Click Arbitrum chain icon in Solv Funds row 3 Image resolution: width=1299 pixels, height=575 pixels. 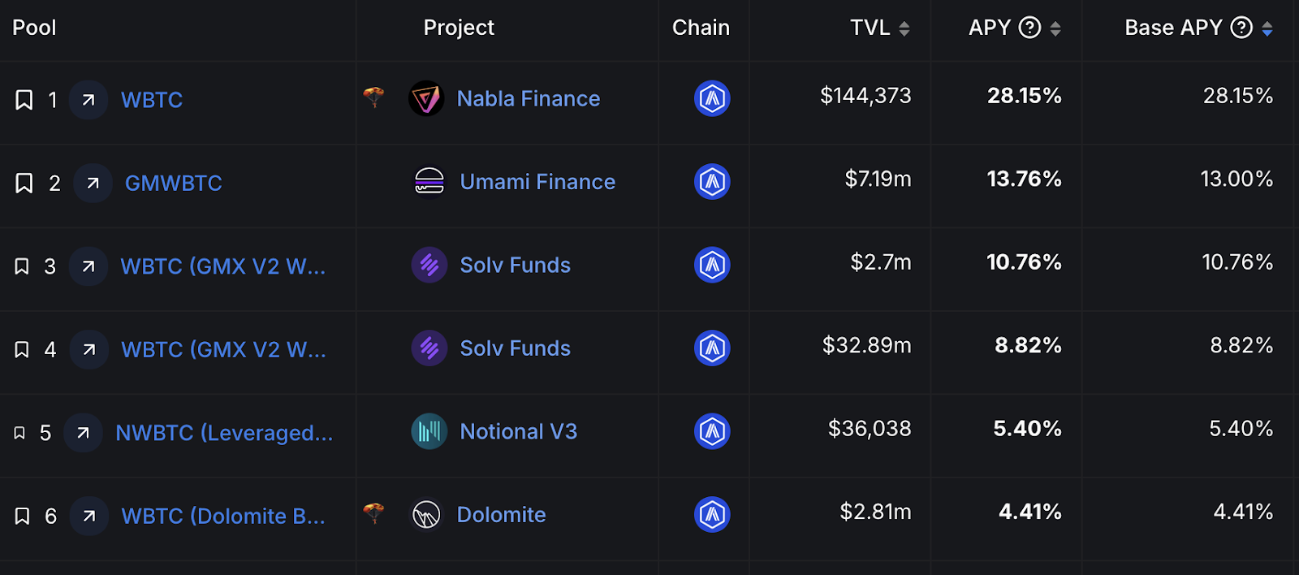click(712, 265)
